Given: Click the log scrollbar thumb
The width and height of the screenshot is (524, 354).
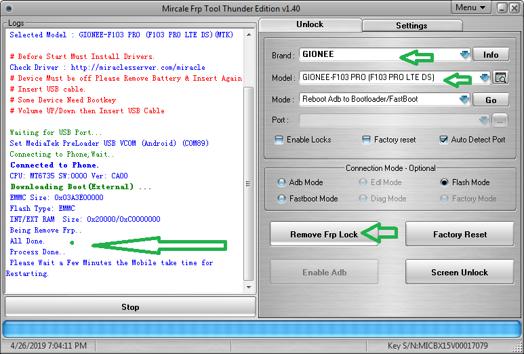Looking at the screenshot, I should (x=249, y=184).
